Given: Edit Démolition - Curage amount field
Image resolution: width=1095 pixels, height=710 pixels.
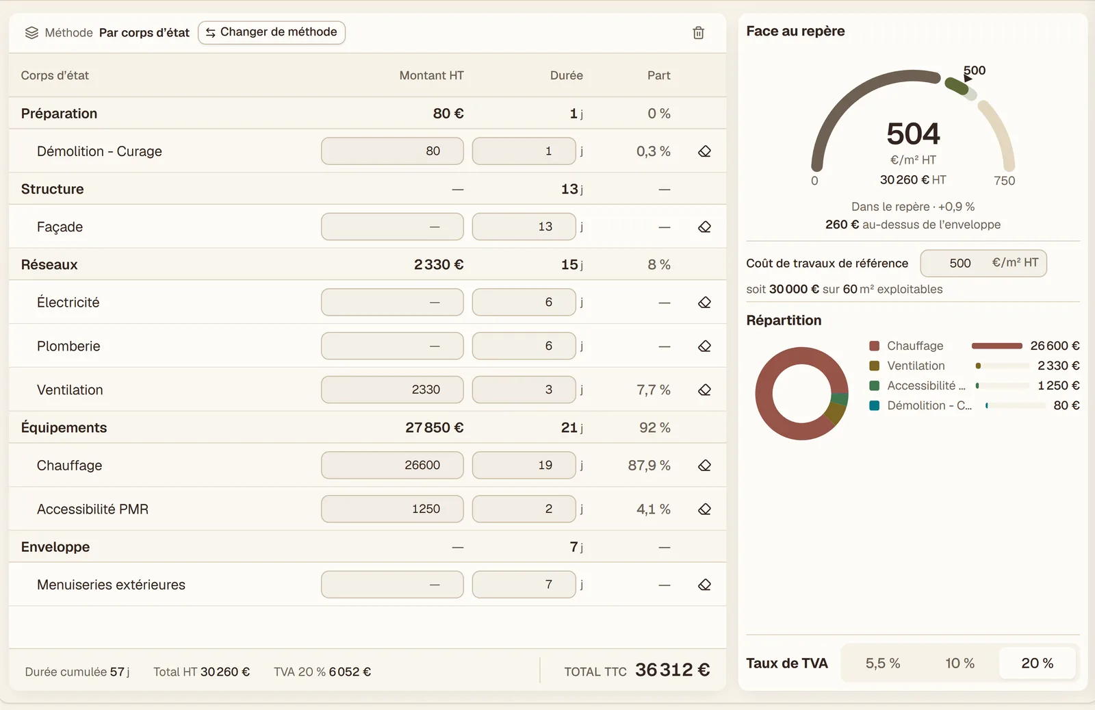Looking at the screenshot, I should tap(392, 151).
